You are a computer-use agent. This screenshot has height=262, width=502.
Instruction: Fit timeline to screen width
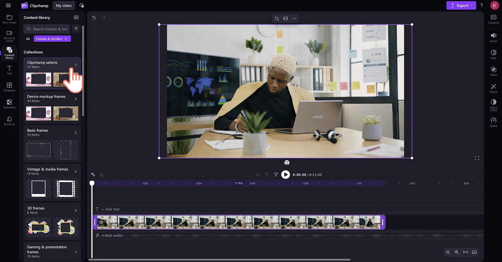(465, 252)
